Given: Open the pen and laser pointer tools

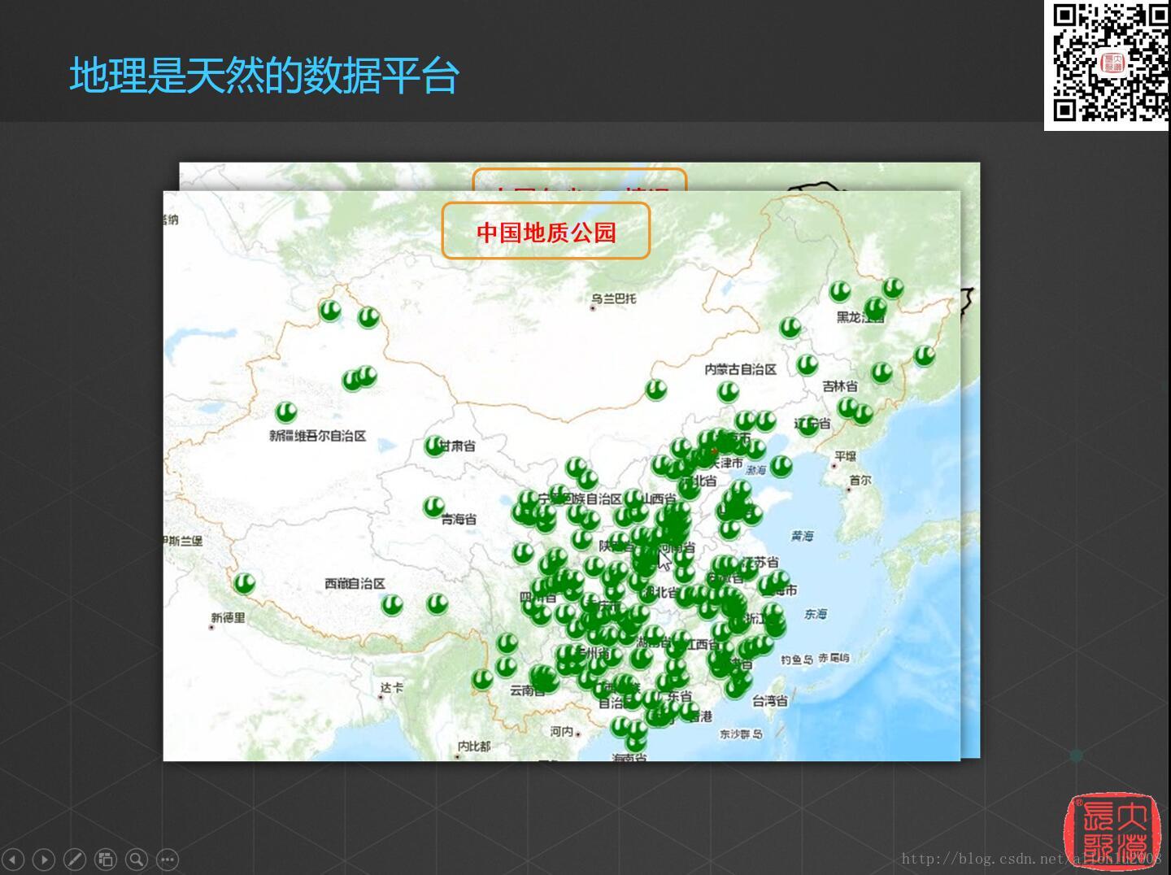Looking at the screenshot, I should pyautogui.click(x=75, y=859).
